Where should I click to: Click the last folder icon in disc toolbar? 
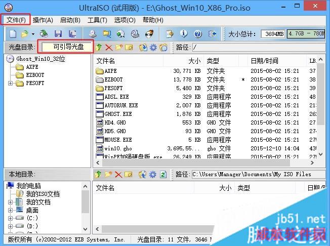click(163, 48)
